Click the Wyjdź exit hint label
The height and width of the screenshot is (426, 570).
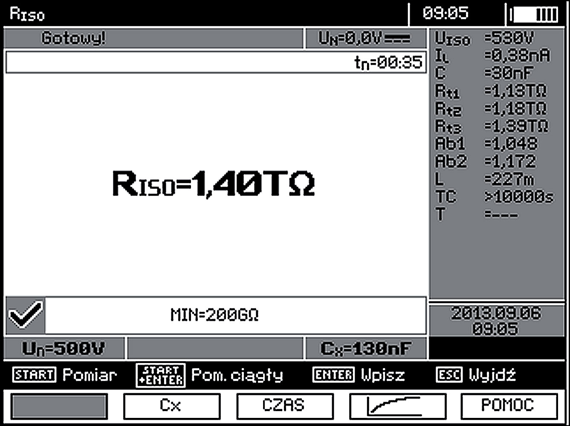click(x=492, y=375)
